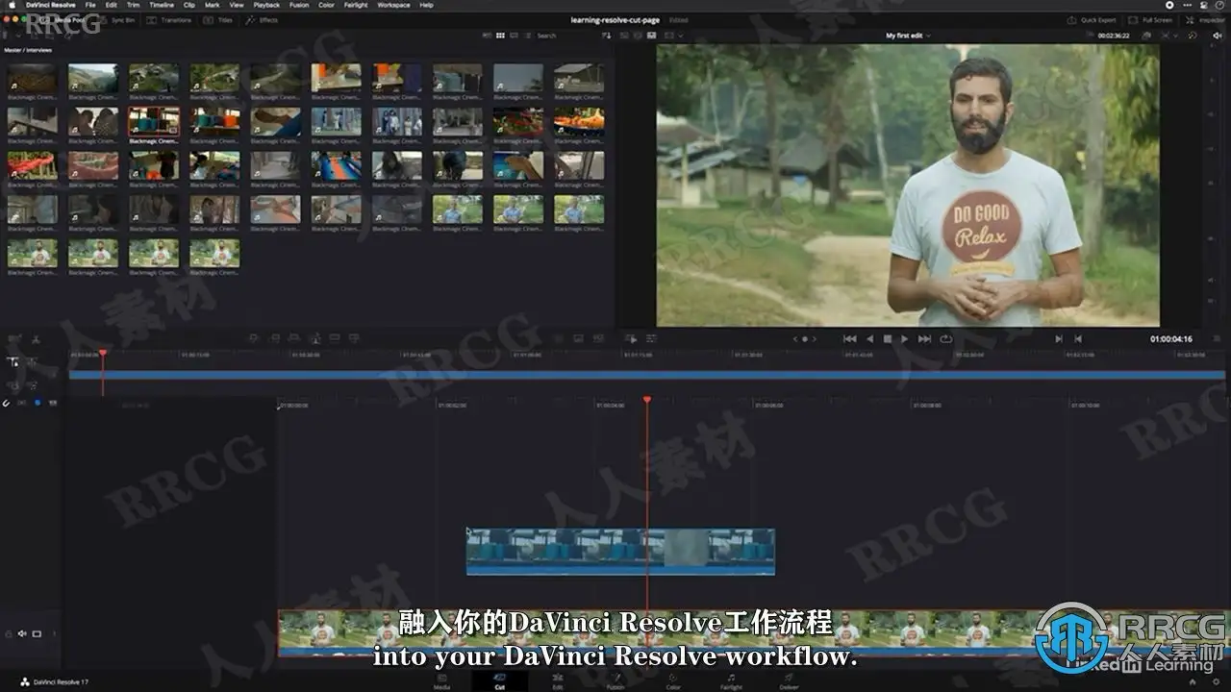Open the Mark menu
1231x692 pixels.
coord(213,5)
